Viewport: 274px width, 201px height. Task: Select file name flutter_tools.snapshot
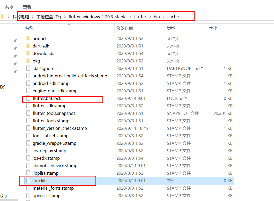[x=54, y=113]
